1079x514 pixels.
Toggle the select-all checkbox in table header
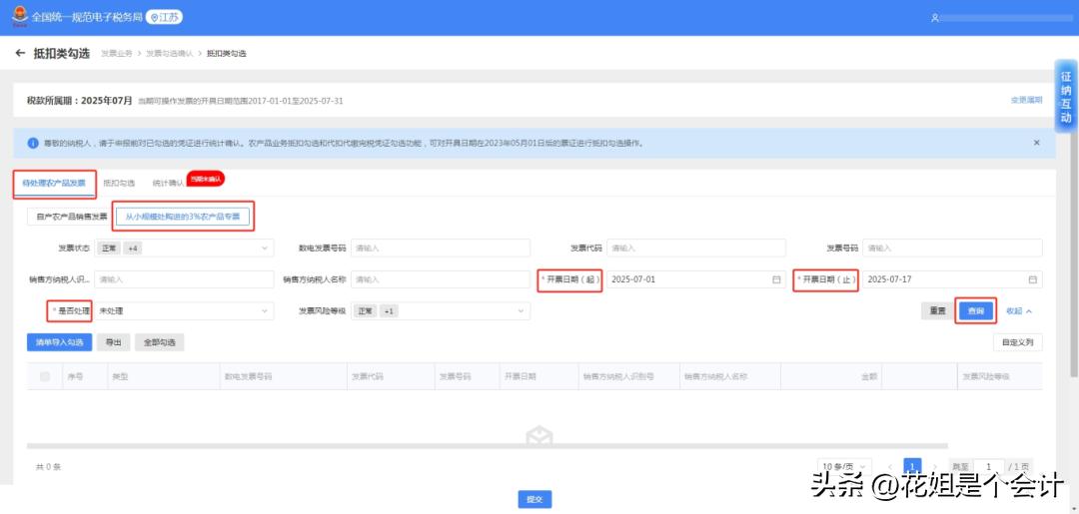45,376
